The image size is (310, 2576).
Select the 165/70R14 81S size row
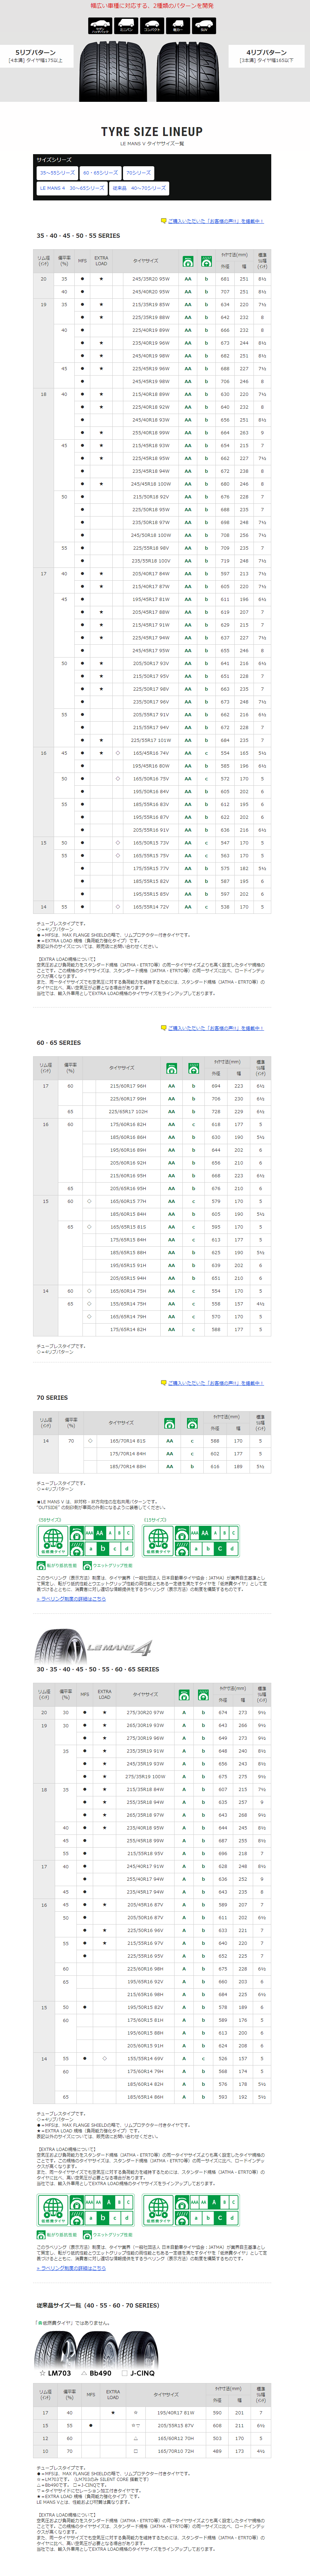point(153,1441)
